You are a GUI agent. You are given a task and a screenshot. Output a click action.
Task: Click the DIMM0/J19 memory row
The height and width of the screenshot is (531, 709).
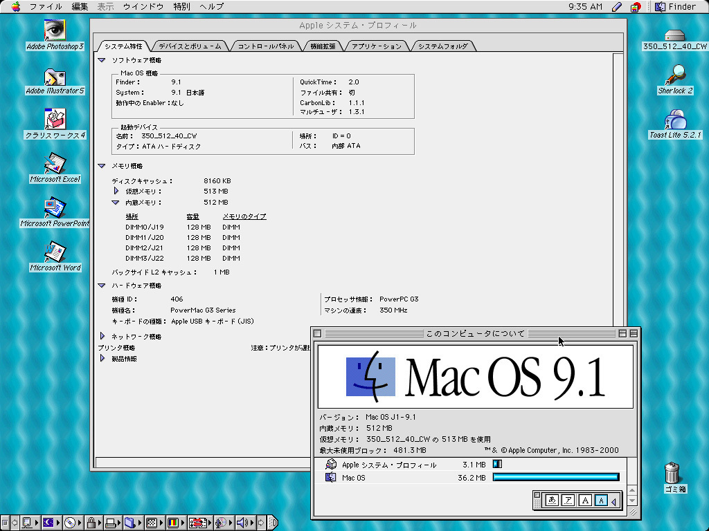pyautogui.click(x=183, y=227)
